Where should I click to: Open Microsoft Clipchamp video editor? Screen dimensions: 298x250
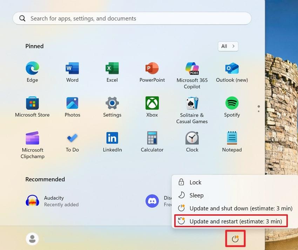click(32, 145)
